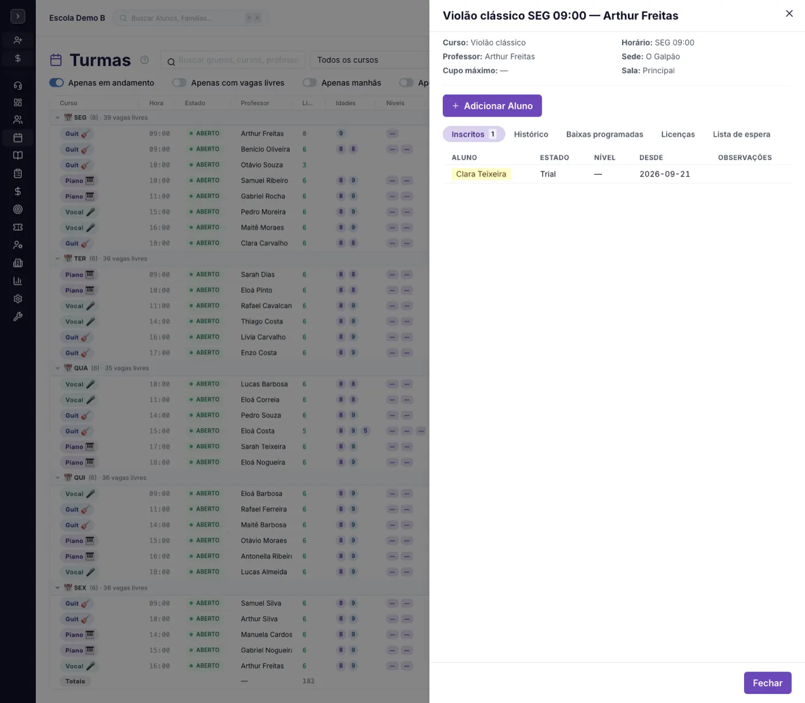Image resolution: width=805 pixels, height=703 pixels.
Task: Collapse the SEG day group
Action: (57, 117)
